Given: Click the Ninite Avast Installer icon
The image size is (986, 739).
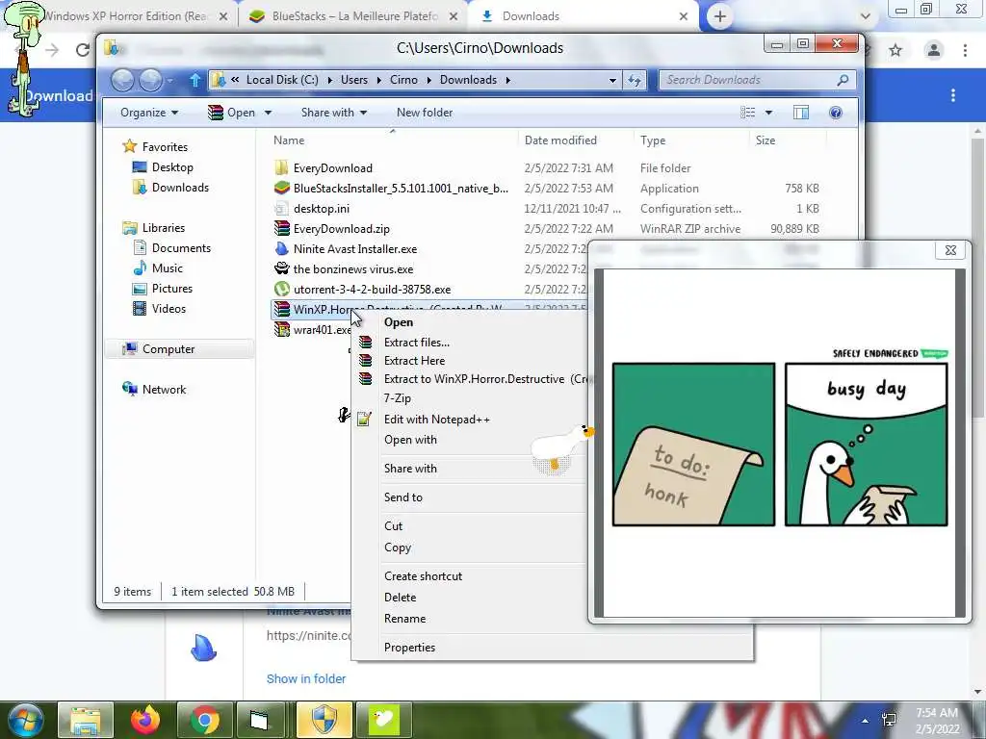Looking at the screenshot, I should click(282, 249).
